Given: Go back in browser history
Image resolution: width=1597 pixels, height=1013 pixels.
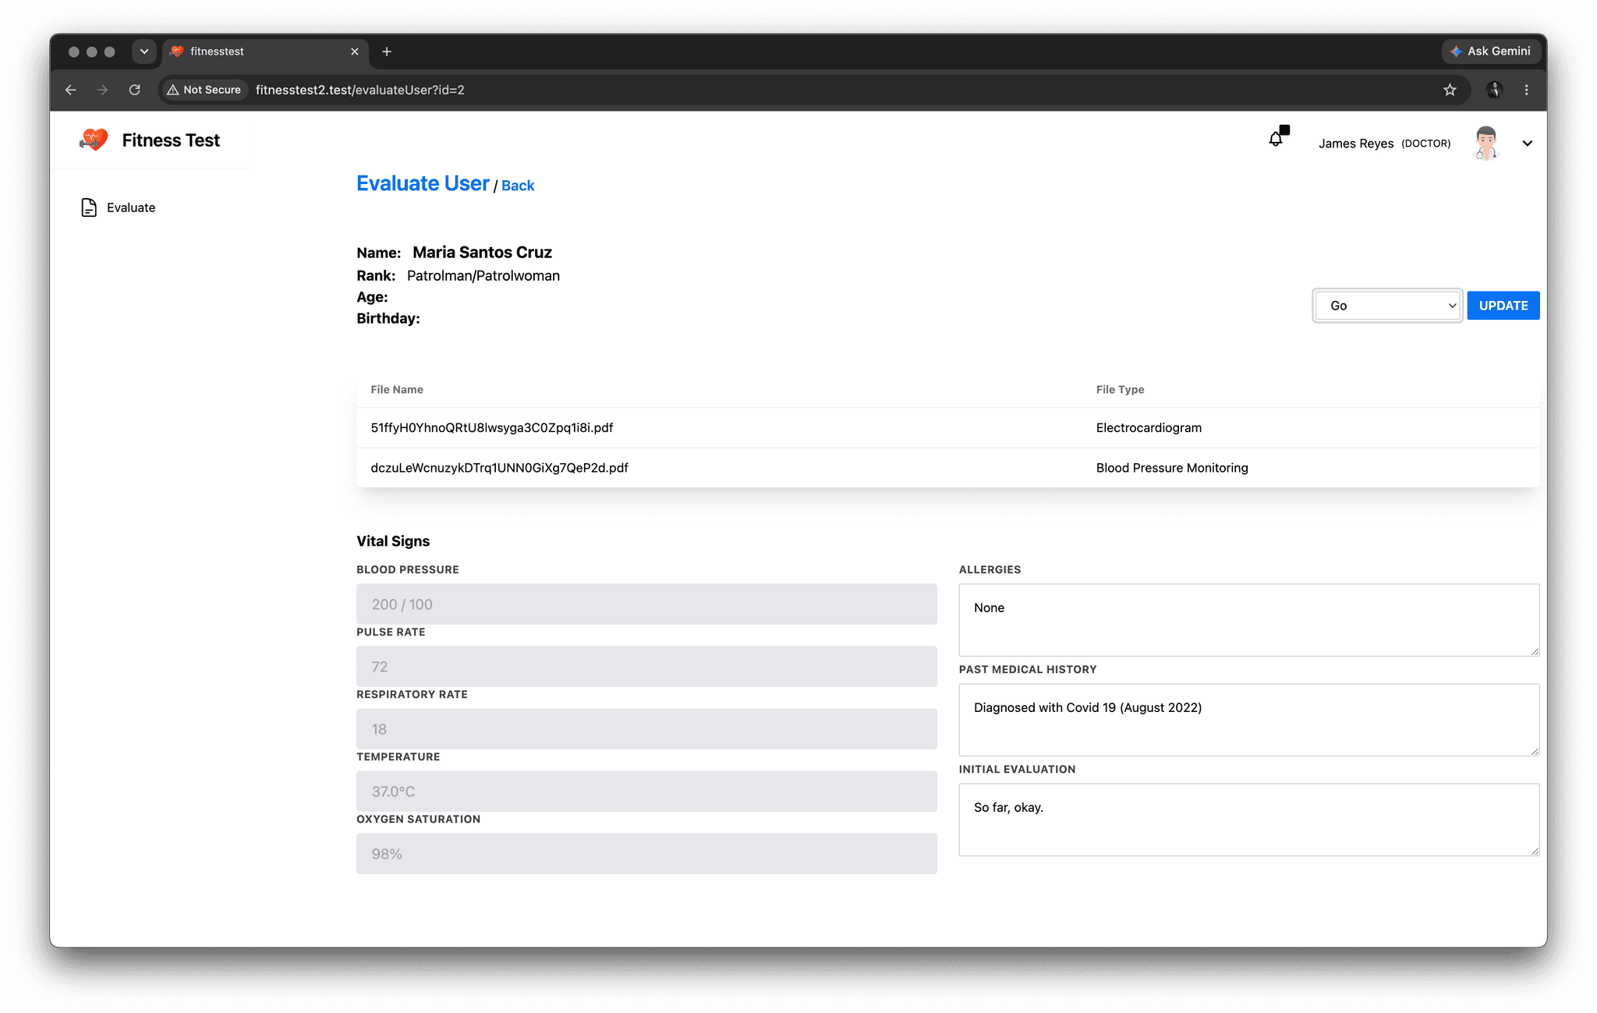Looking at the screenshot, I should (70, 90).
